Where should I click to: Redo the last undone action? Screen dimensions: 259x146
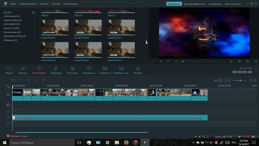click(21, 80)
